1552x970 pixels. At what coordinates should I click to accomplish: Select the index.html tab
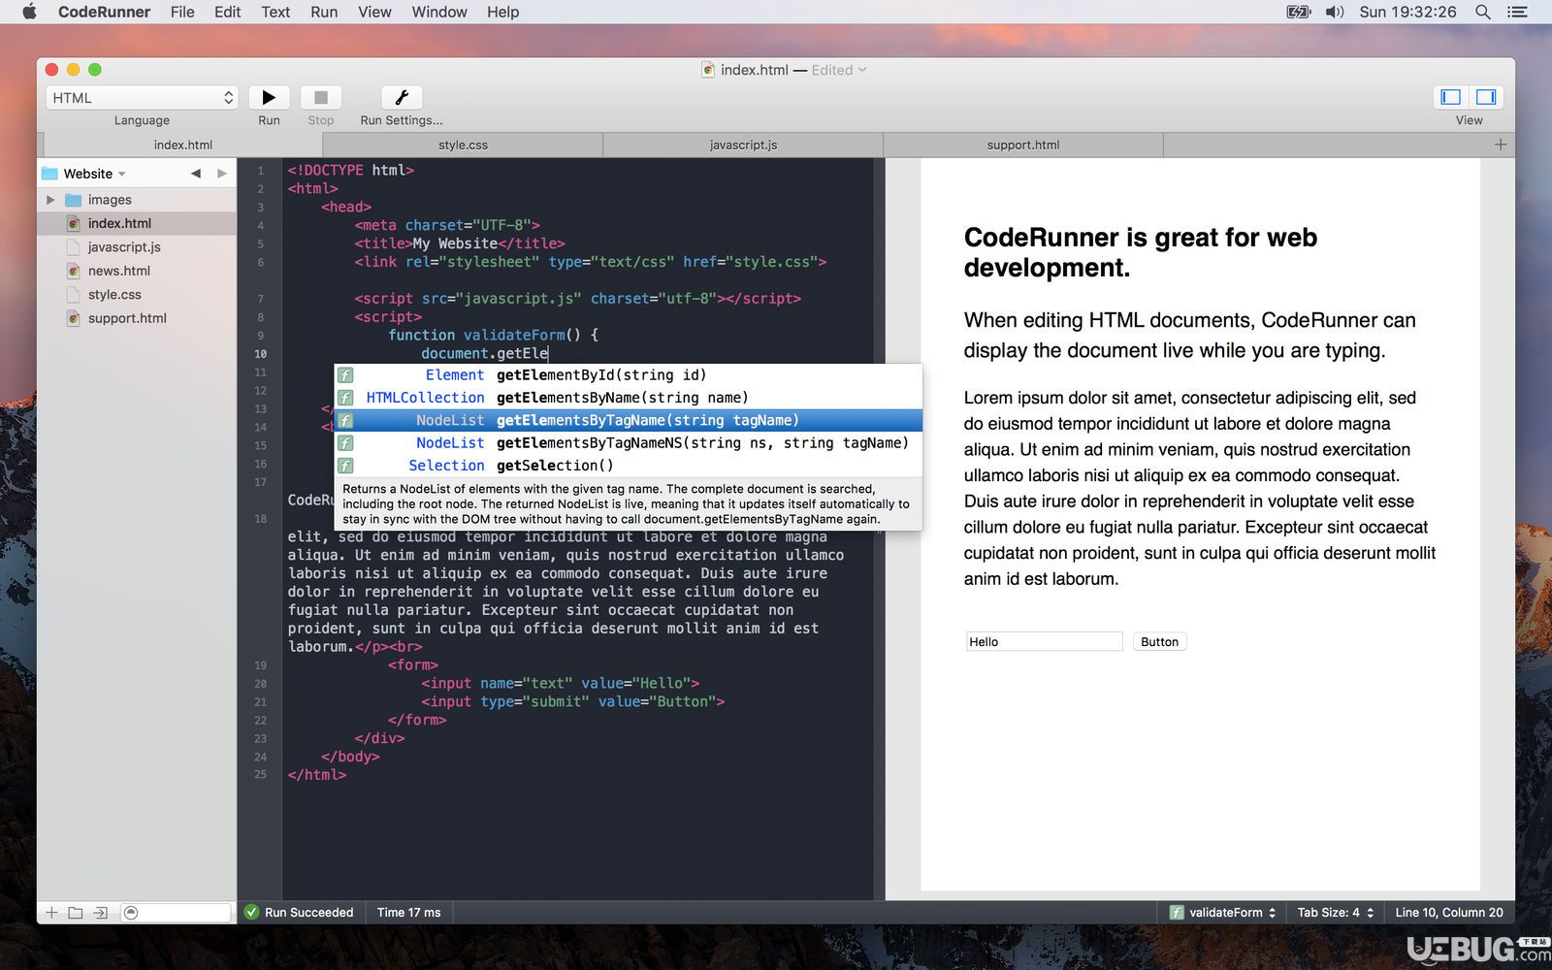183,145
